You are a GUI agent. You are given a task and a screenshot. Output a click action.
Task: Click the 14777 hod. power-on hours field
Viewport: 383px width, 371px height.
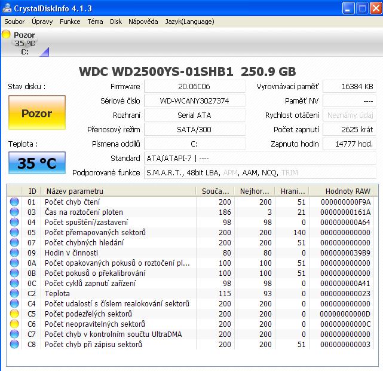(350, 144)
